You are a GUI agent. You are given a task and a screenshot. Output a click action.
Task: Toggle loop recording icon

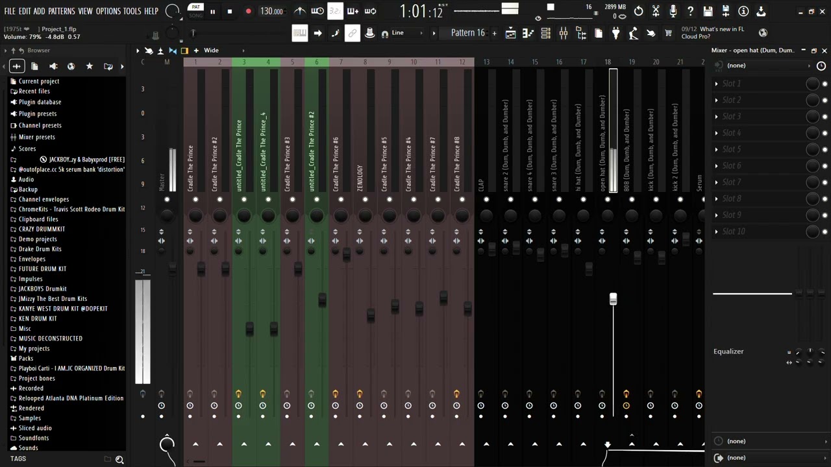point(371,11)
